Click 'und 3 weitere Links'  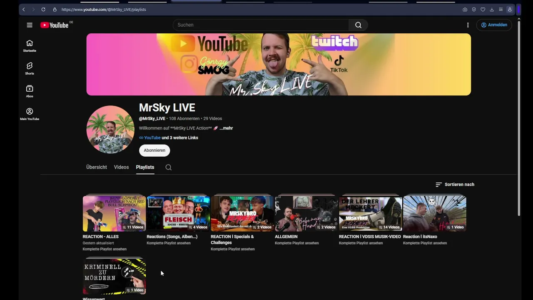pos(180,138)
